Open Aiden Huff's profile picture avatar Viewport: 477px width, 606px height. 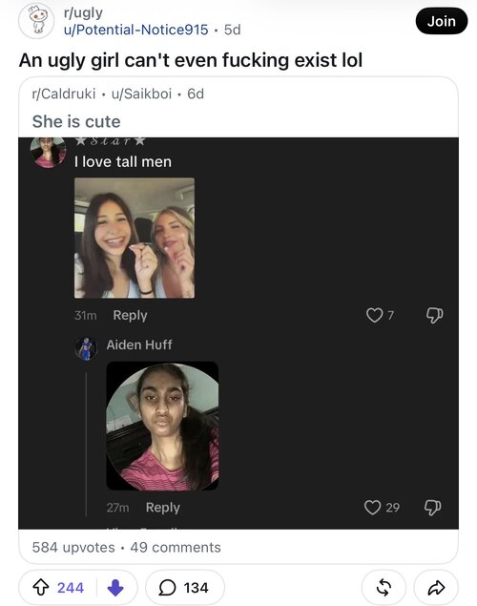pyautogui.click(x=86, y=348)
